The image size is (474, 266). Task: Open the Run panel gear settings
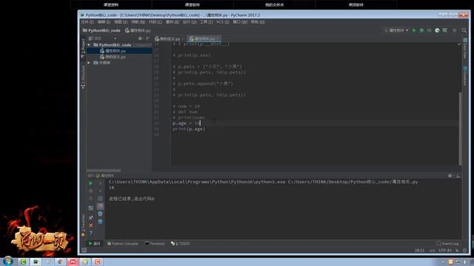click(x=450, y=176)
